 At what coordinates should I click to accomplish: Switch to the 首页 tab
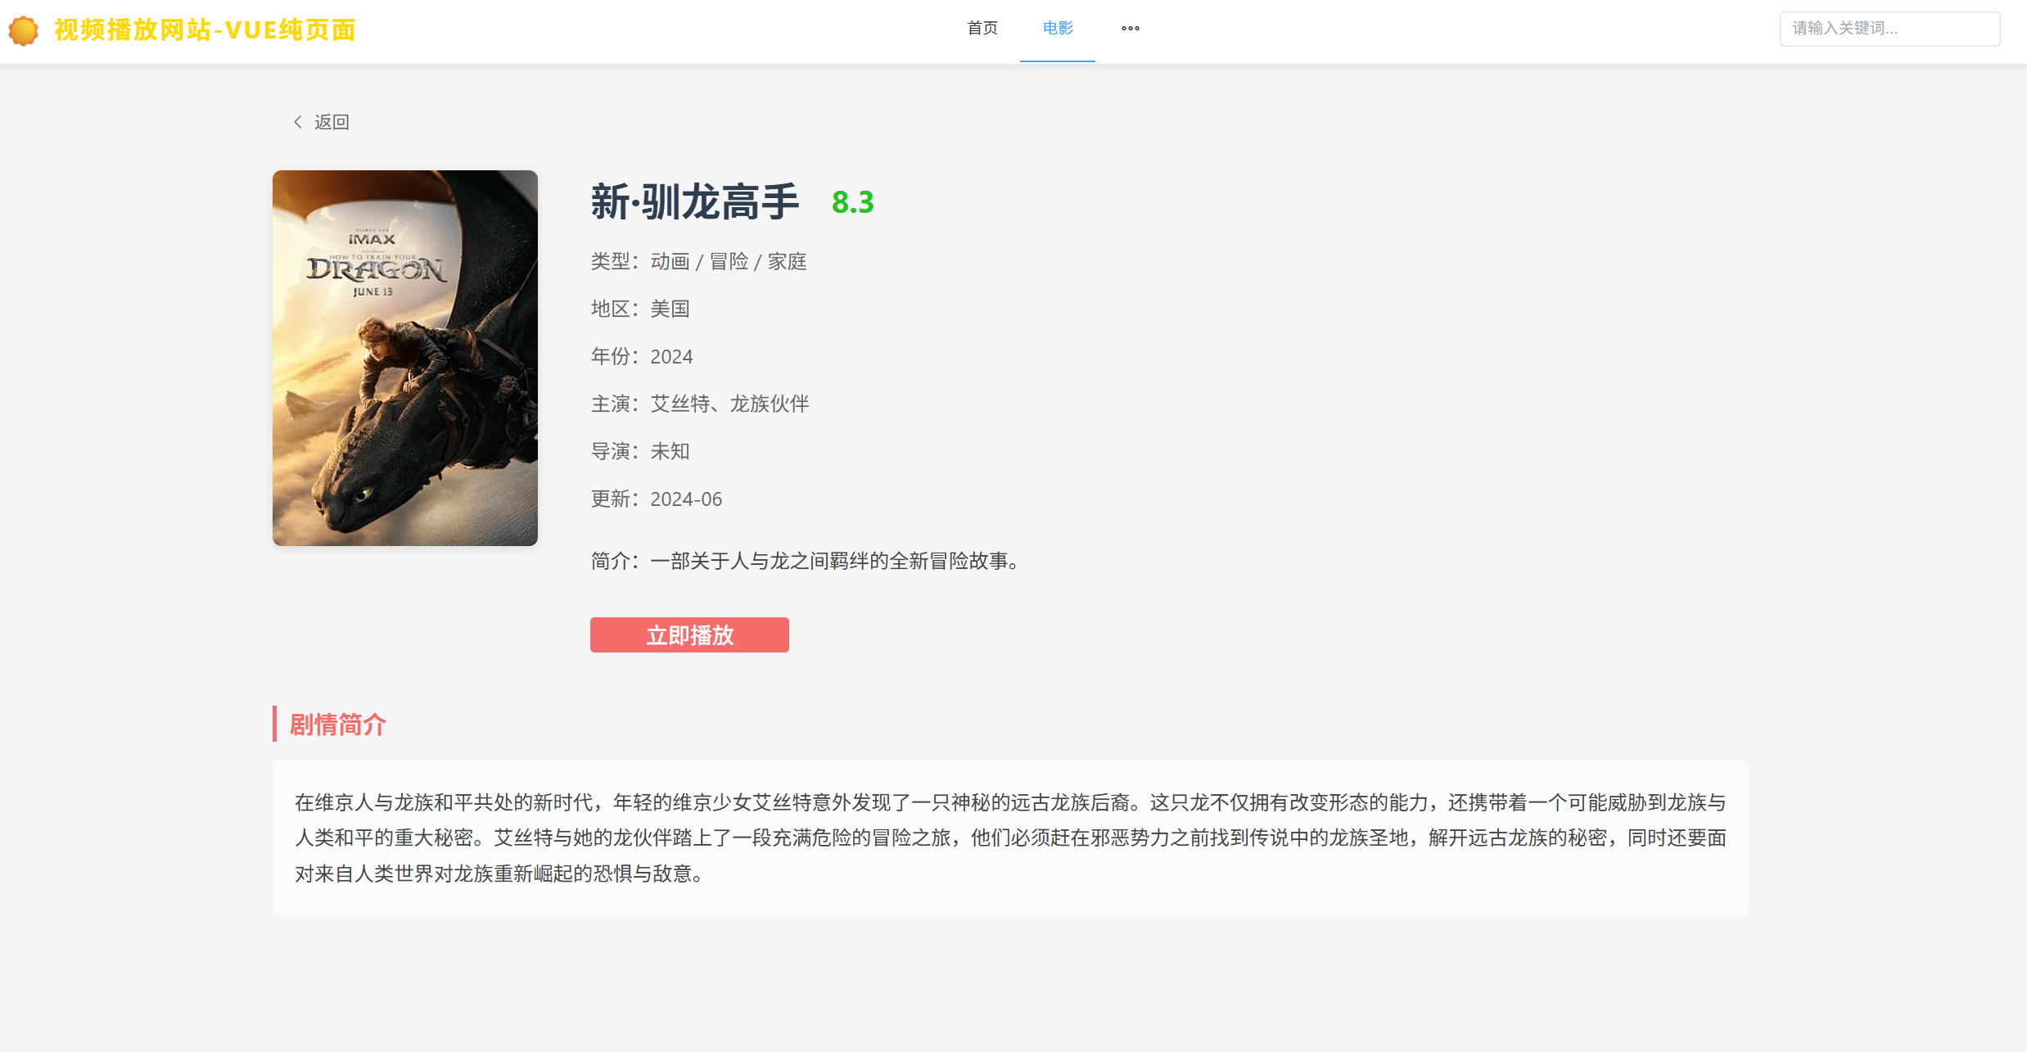click(982, 29)
